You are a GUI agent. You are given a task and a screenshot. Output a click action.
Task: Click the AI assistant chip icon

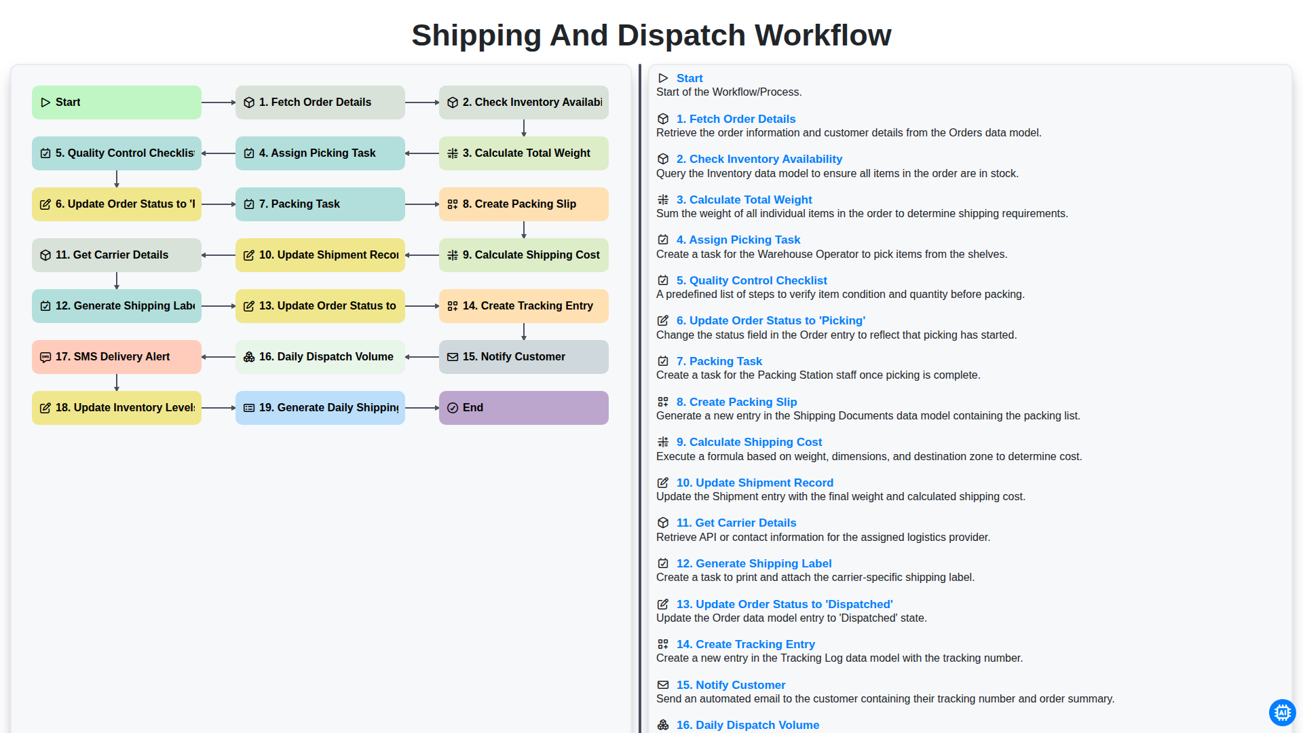tap(1282, 713)
